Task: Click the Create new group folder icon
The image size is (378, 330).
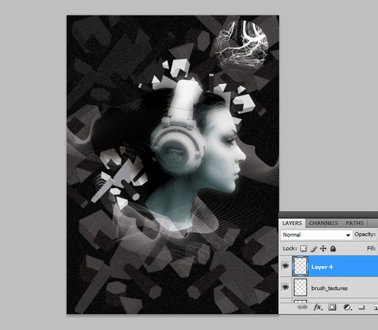Action: coord(361,308)
